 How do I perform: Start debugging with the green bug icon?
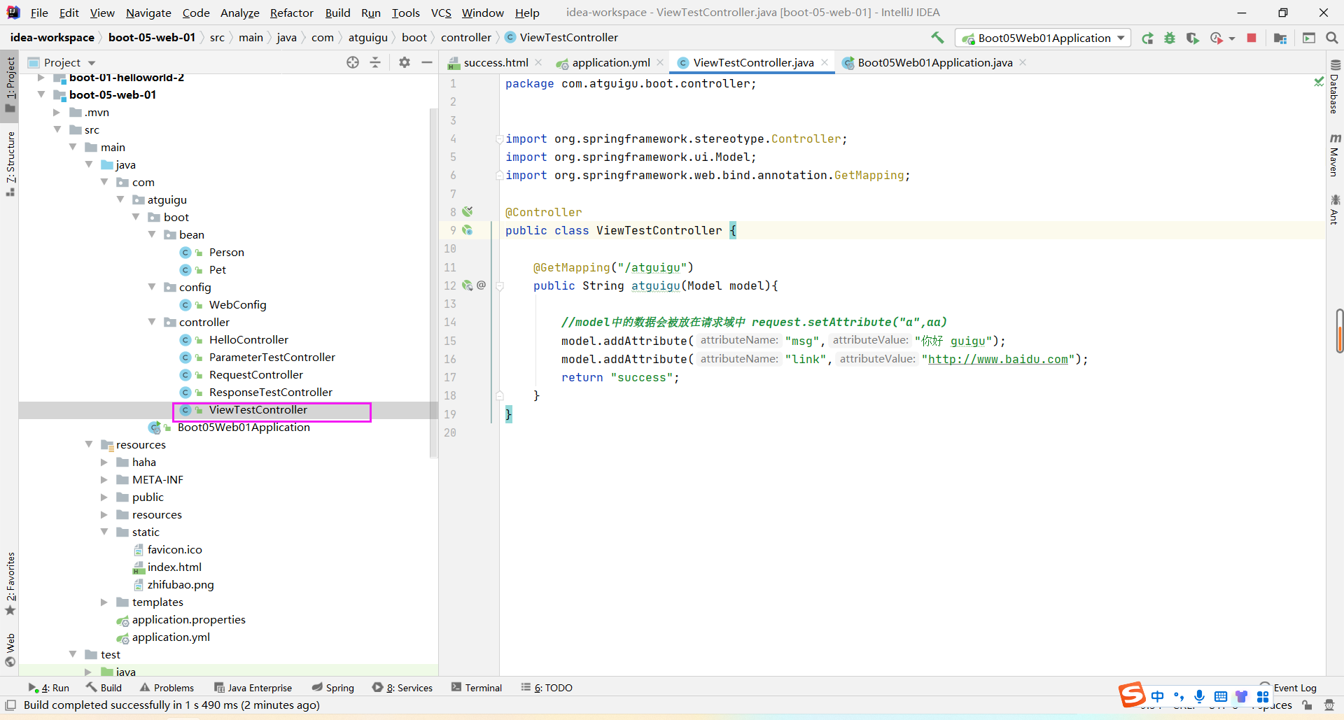pos(1170,38)
